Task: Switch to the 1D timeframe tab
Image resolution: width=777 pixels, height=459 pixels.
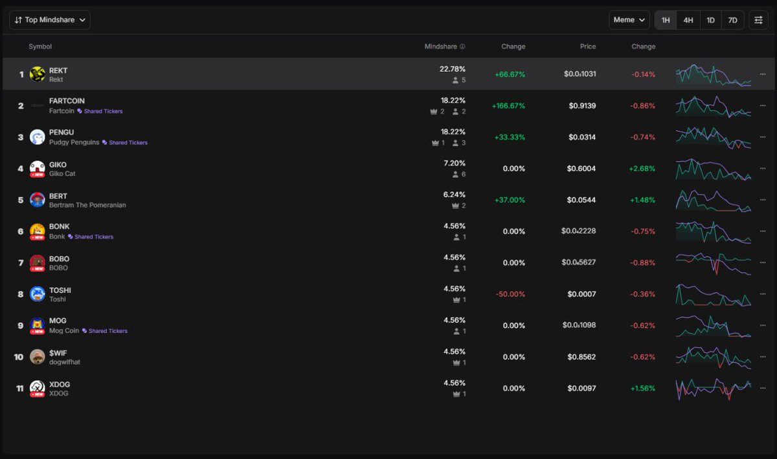Action: click(x=710, y=20)
